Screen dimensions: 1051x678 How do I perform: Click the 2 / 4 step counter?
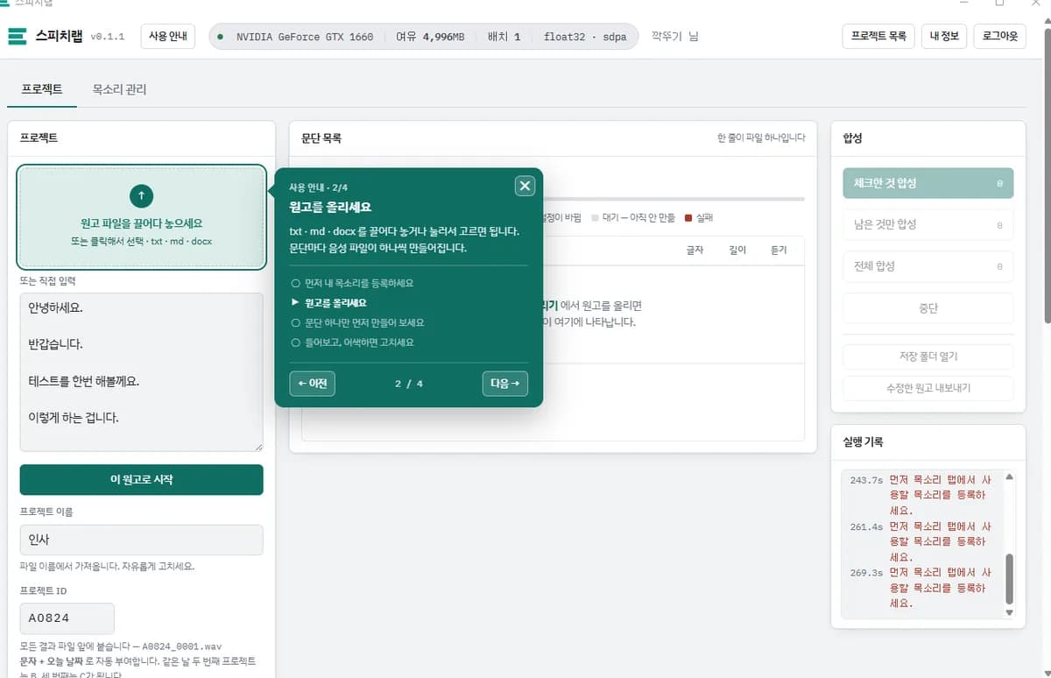(x=409, y=384)
